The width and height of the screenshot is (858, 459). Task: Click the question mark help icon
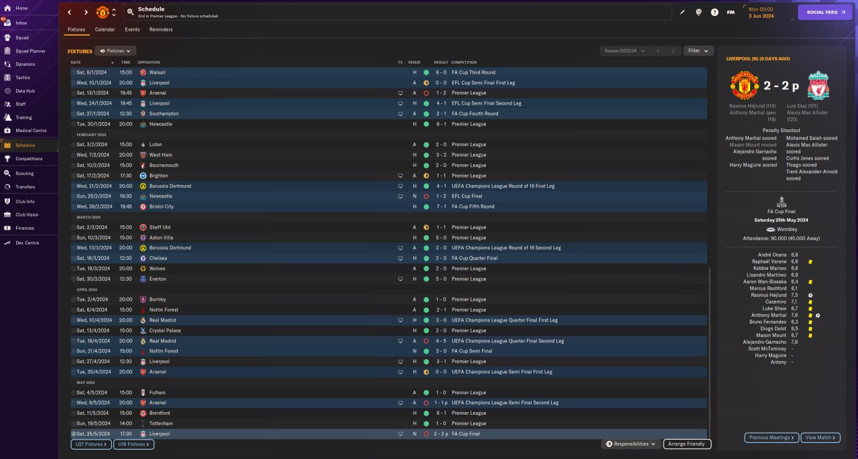click(715, 12)
